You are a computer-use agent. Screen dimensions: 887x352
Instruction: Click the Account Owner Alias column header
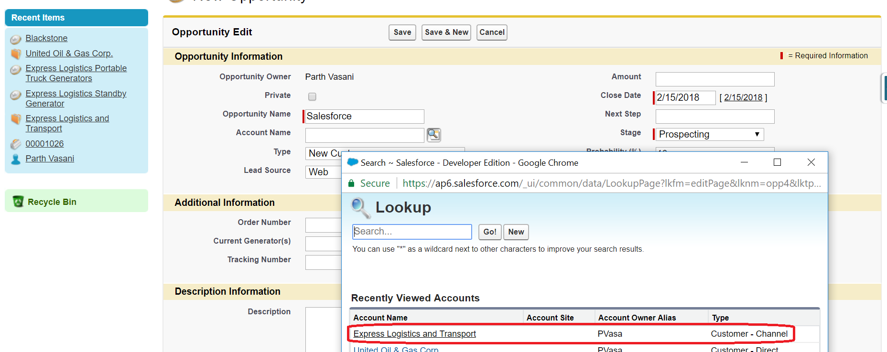tap(637, 318)
